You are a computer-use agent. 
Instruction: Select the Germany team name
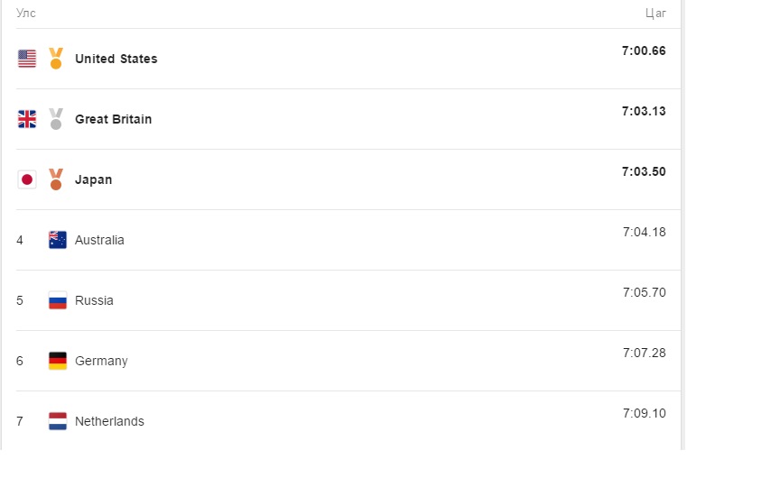(x=101, y=362)
